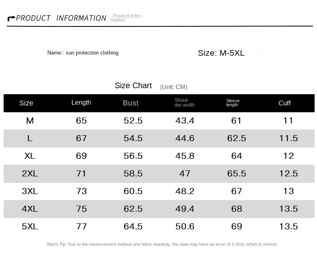
Task: Click the M size row label
Action: coord(30,121)
